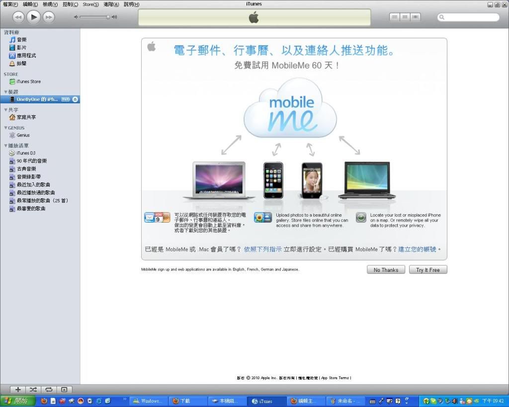Collapse the 裝置 section
509x407 pixels.
click(6, 92)
